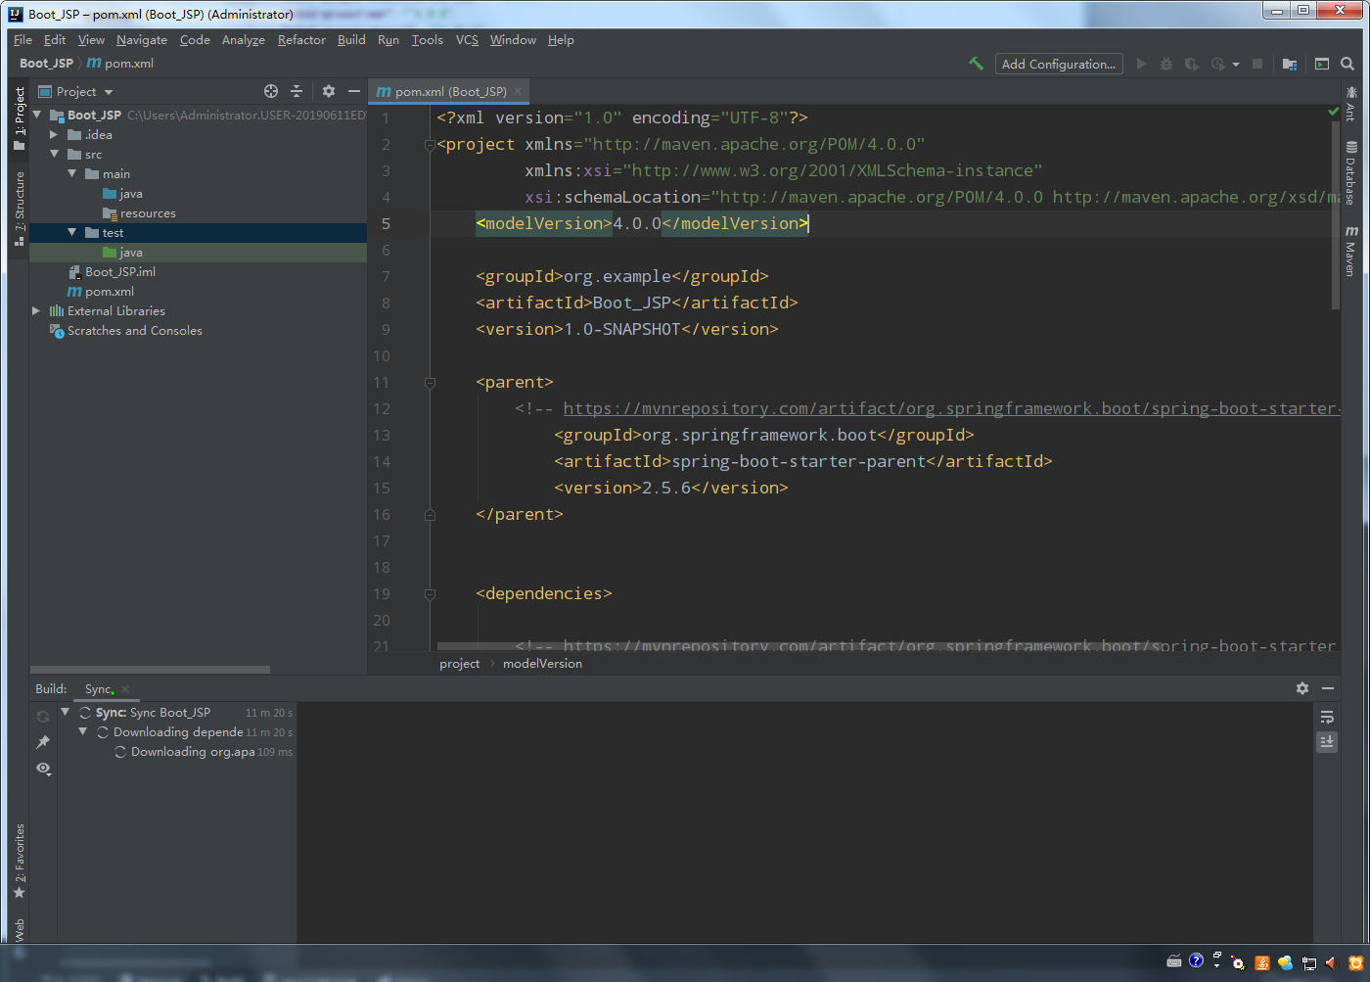Open the Maven tool window sidebar button
Image resolution: width=1370 pixels, height=982 pixels.
[x=1351, y=252]
